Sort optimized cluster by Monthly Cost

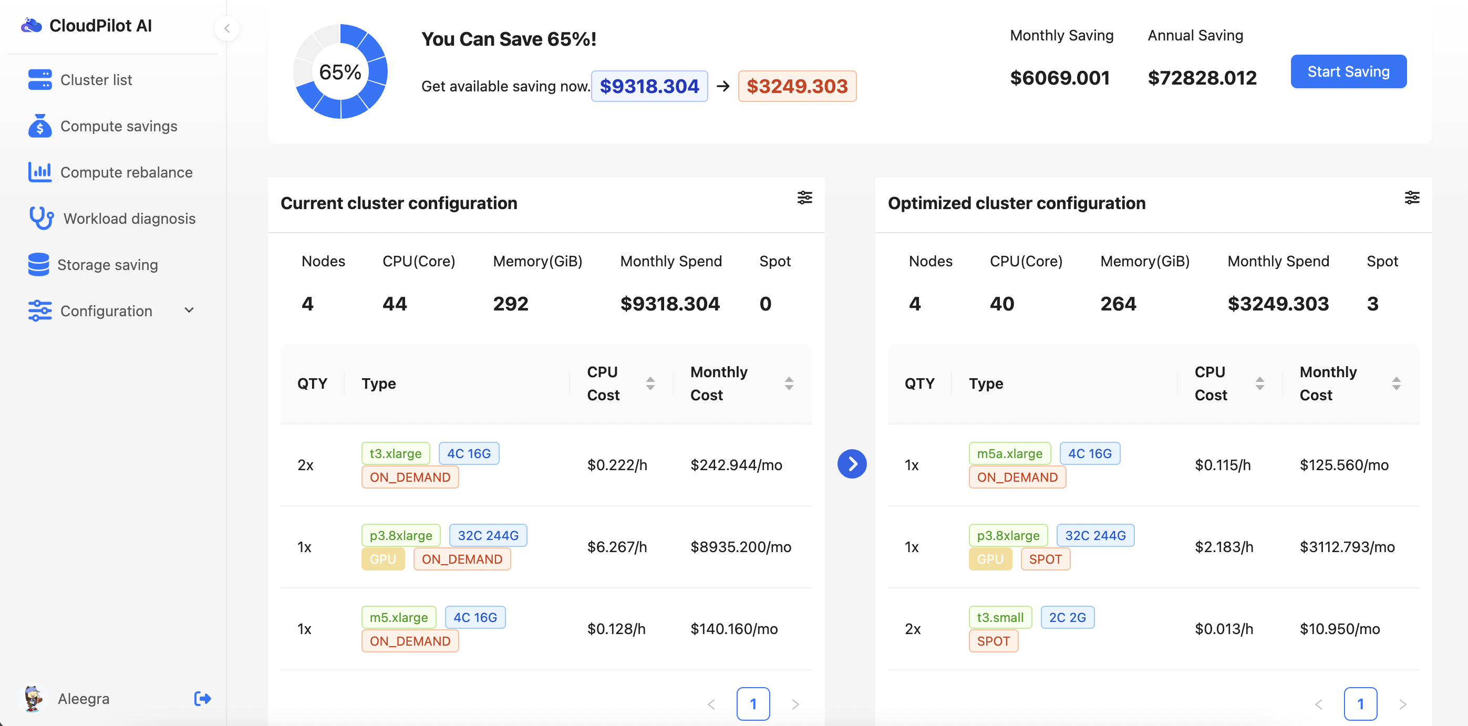tap(1395, 383)
